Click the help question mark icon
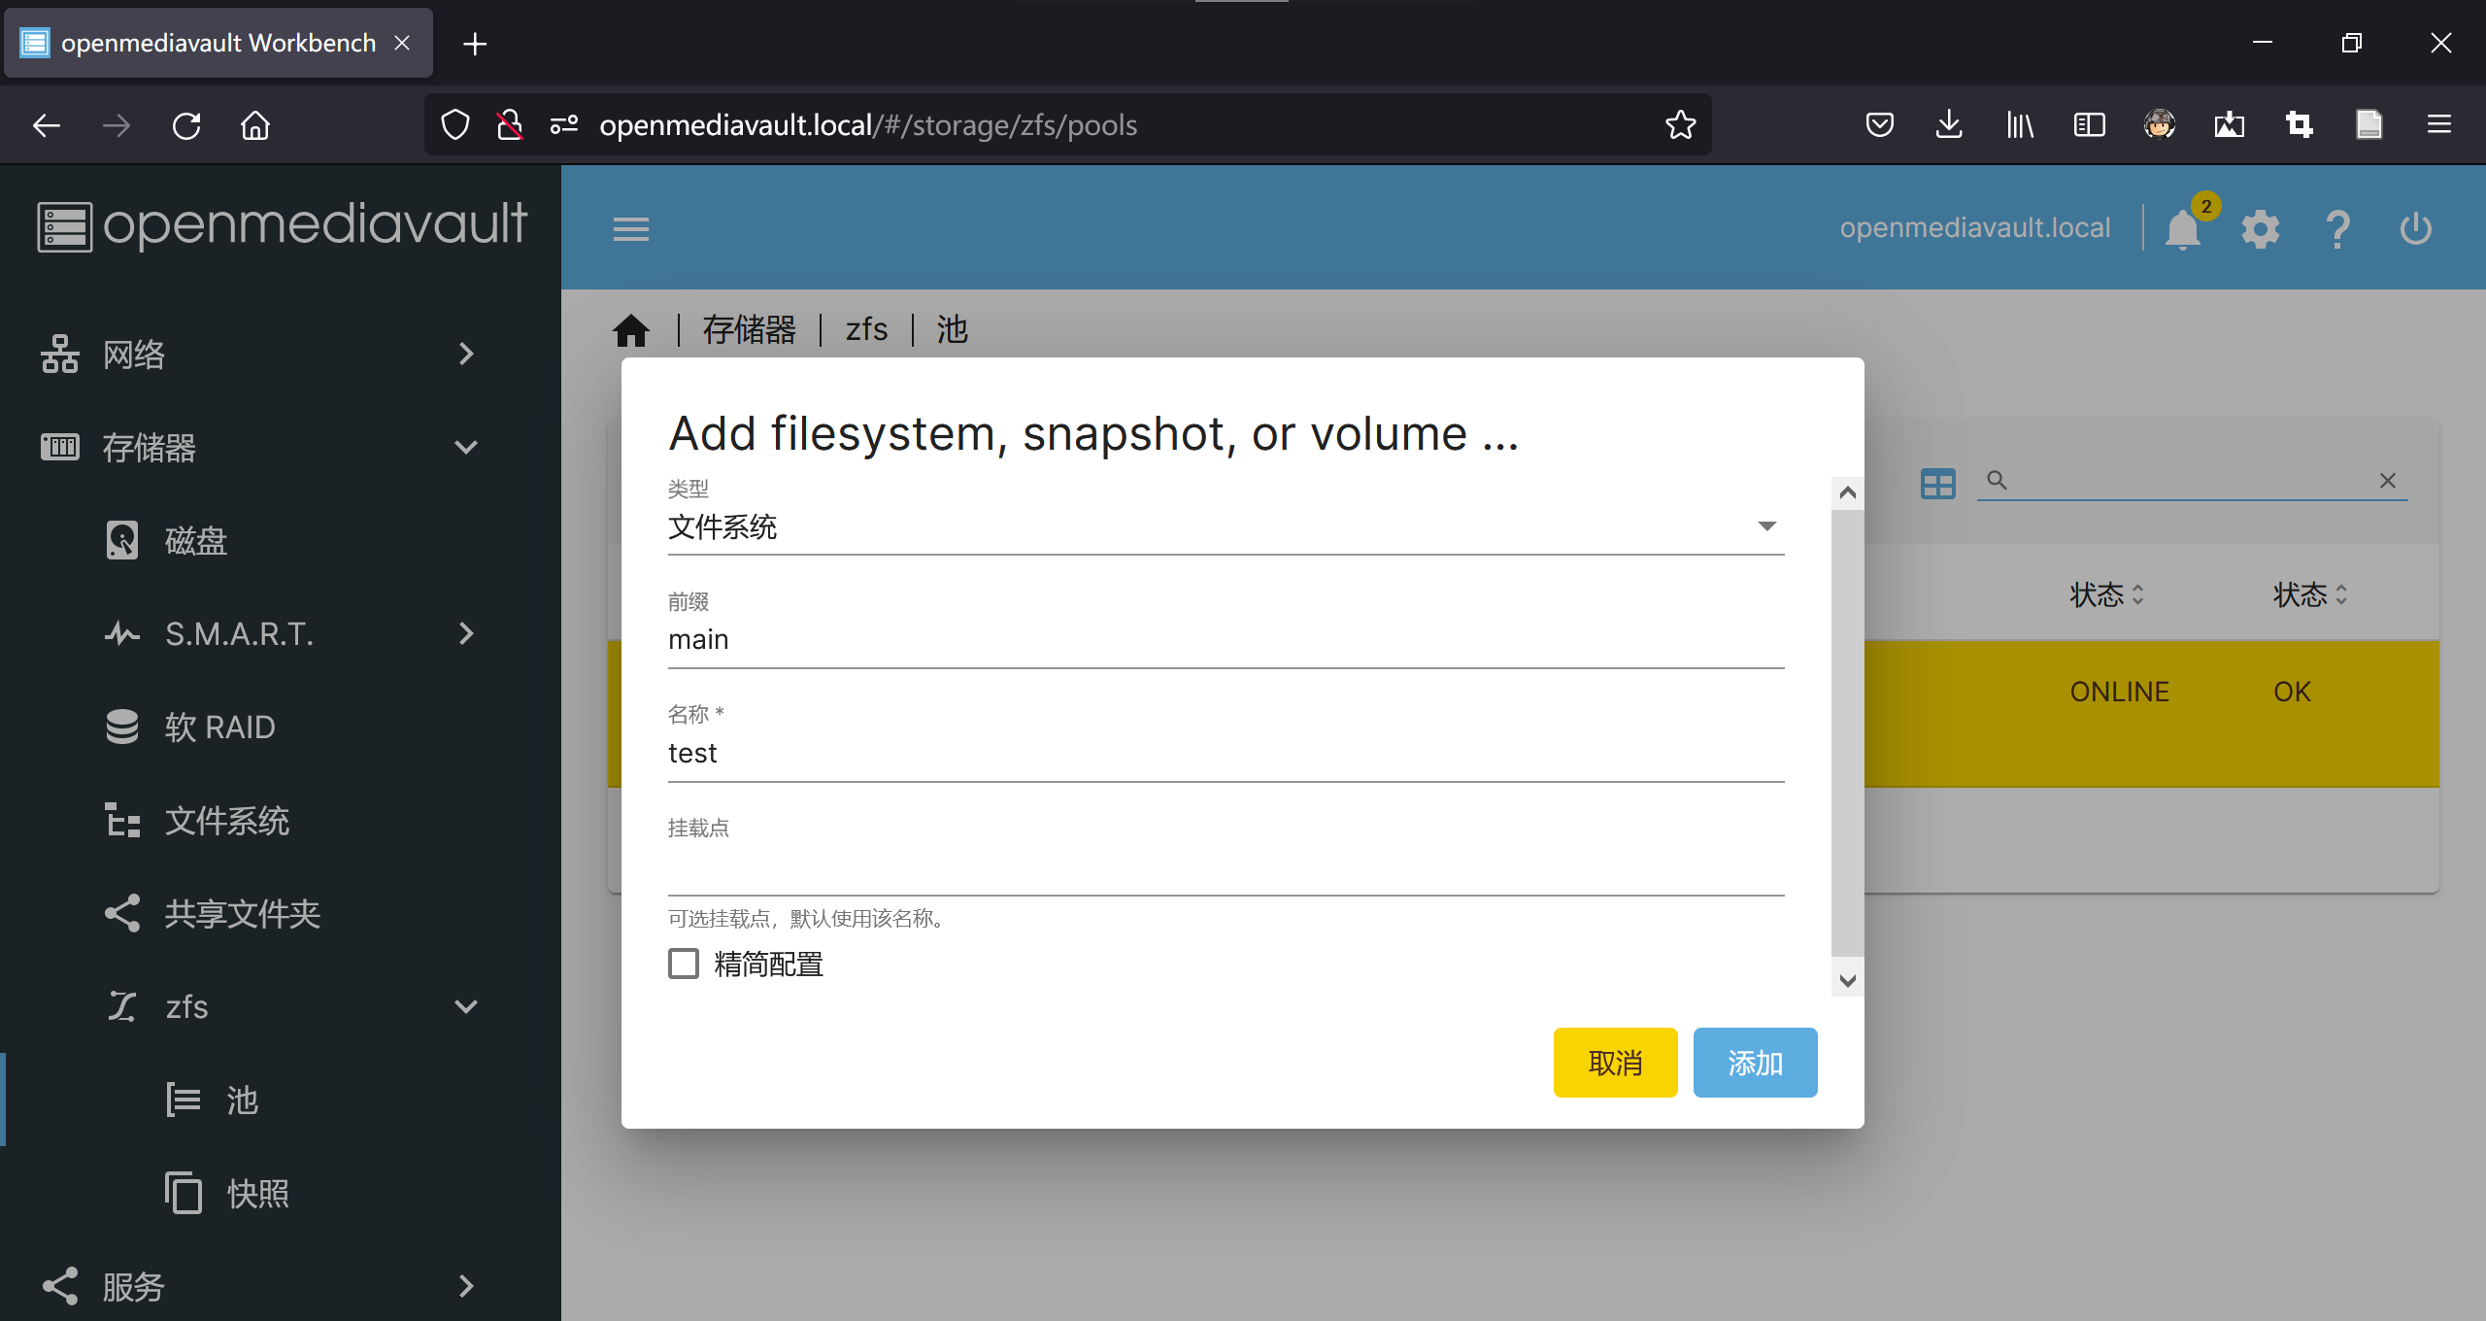2486x1321 pixels. point(2337,230)
